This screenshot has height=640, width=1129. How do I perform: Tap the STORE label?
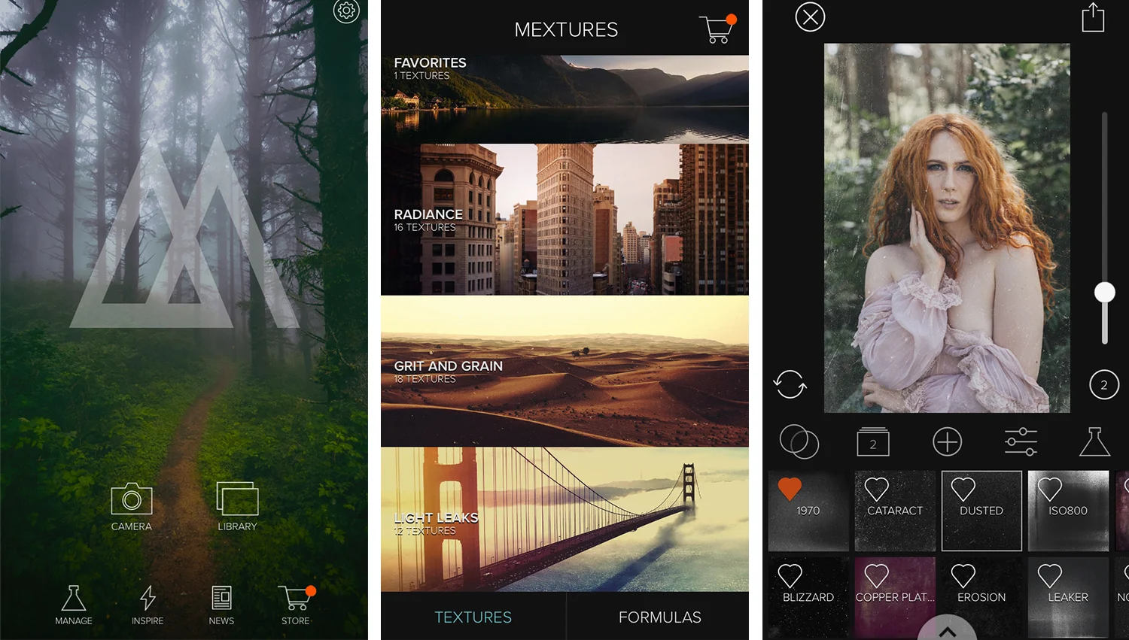[296, 621]
